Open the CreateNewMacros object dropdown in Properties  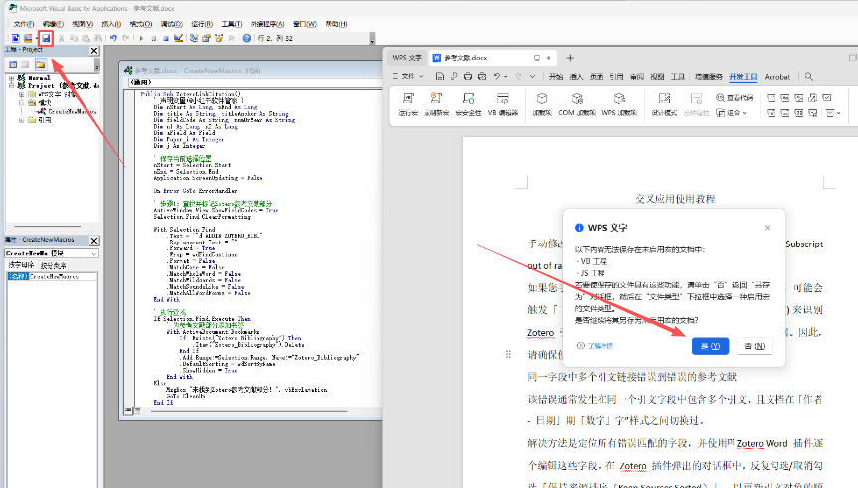pyautogui.click(x=92, y=254)
